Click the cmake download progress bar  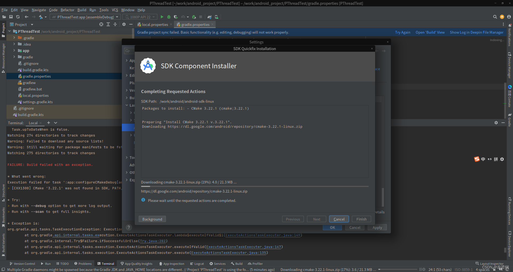(255, 186)
